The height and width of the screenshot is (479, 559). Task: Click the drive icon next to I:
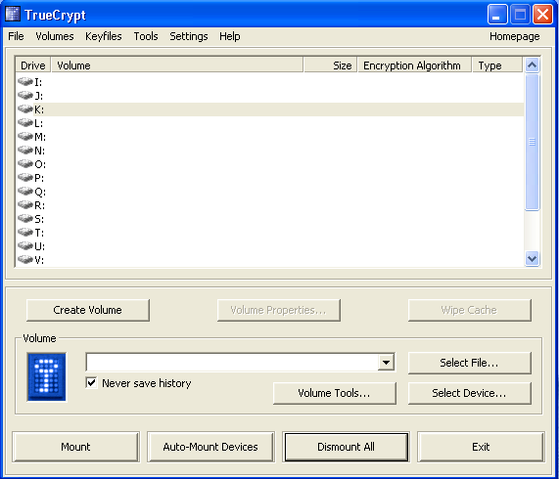pos(25,81)
